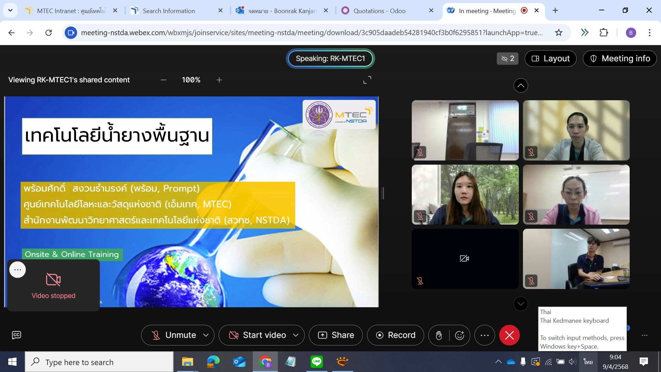Screen dimensions: 661x372
Task: Open the Layout options
Action: [550, 59]
